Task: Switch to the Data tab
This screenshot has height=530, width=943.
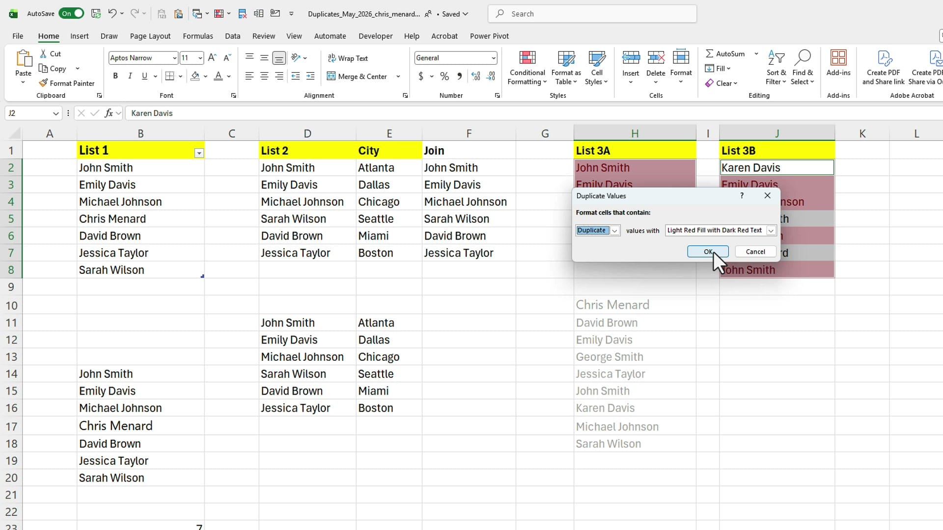Action: click(x=233, y=36)
